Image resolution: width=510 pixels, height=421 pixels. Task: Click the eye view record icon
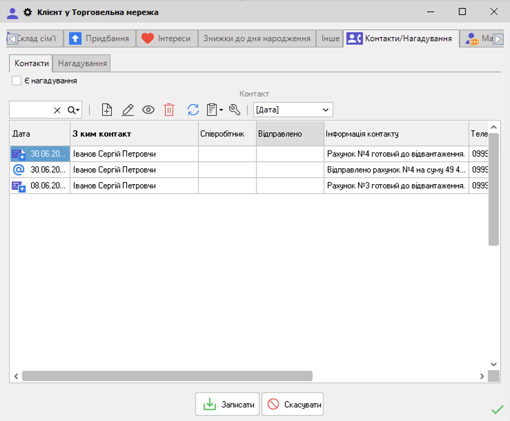pyautogui.click(x=148, y=110)
